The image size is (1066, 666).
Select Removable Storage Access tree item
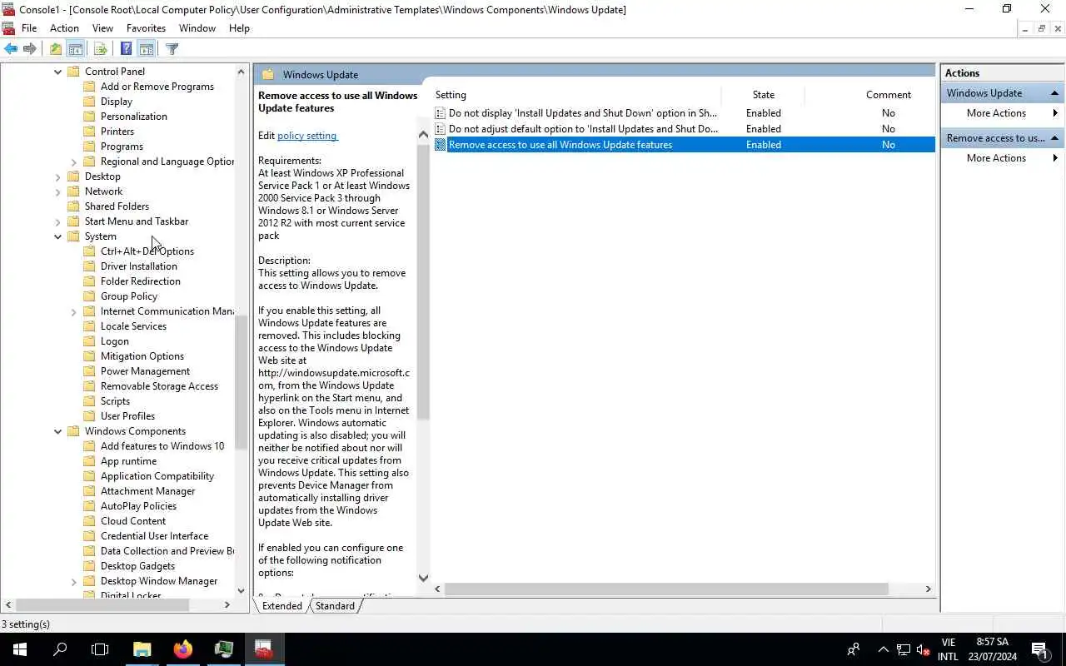159,386
